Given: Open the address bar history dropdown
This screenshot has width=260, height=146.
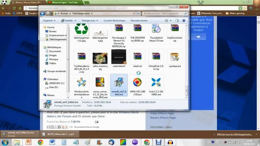Looking at the screenshot, I should pos(134,13).
